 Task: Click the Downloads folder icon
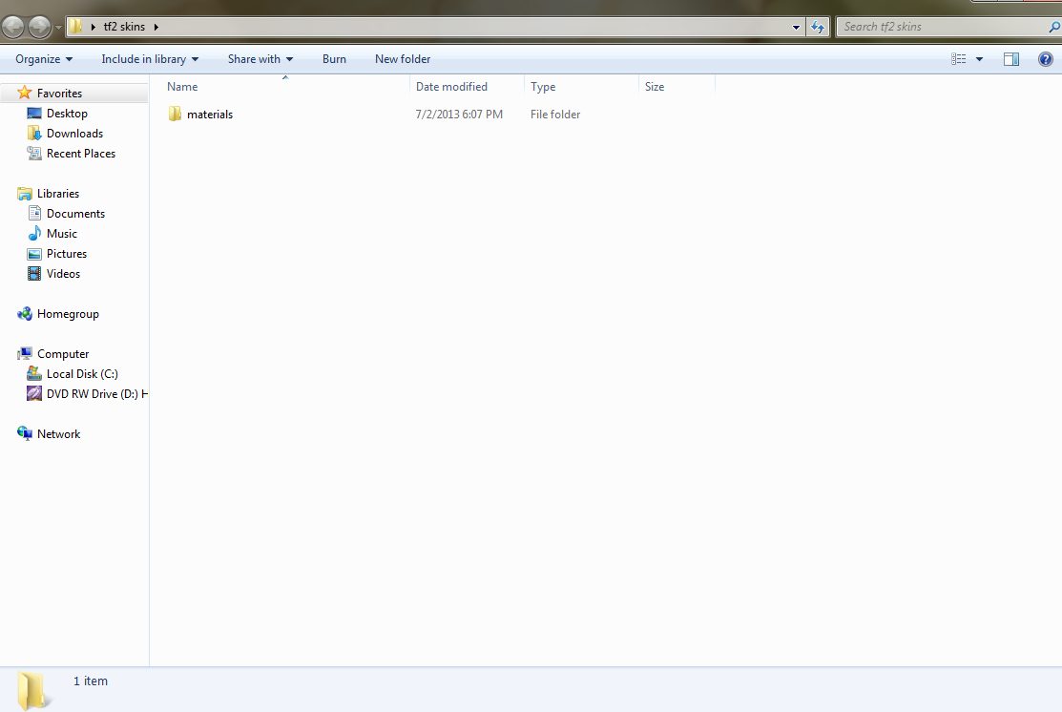[33, 133]
